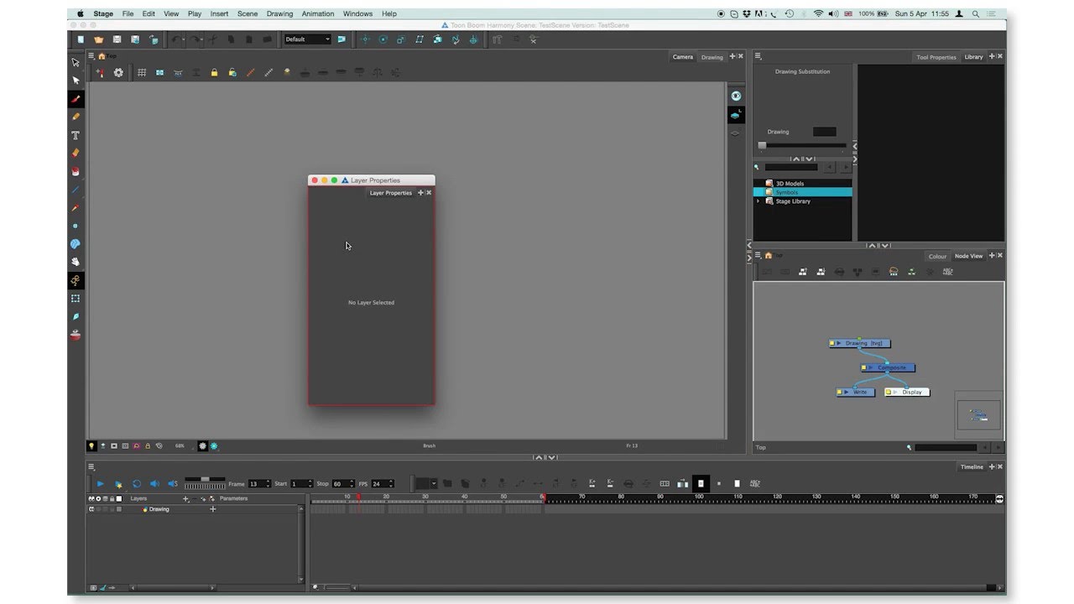This screenshot has width=1074, height=604.
Task: Switch to the Tool Properties tab
Action: (x=936, y=57)
